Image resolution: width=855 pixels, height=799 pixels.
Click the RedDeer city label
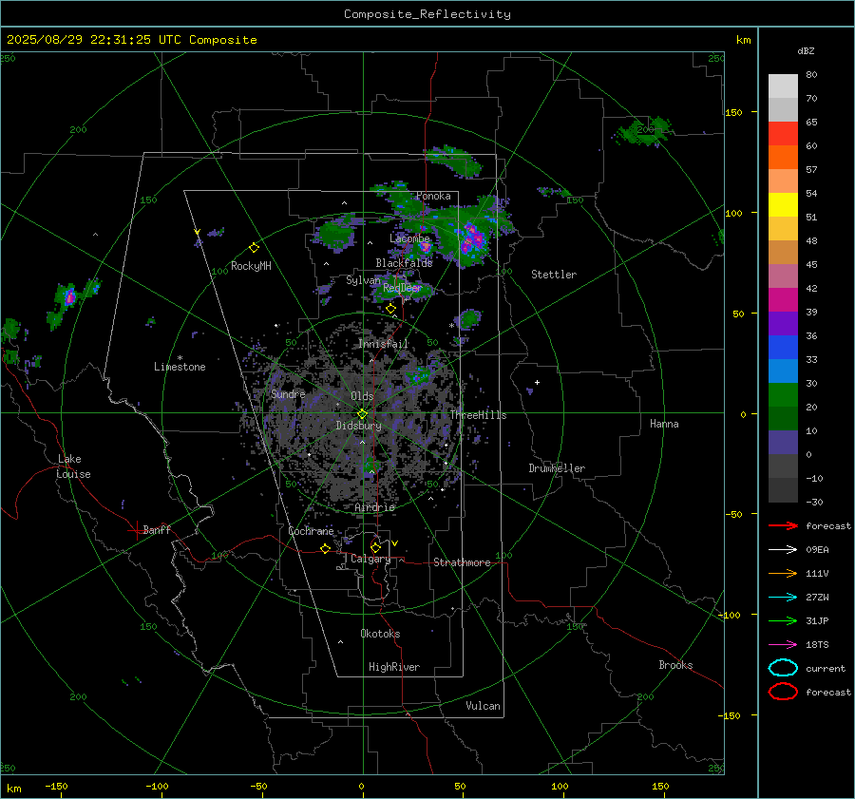coord(403,288)
